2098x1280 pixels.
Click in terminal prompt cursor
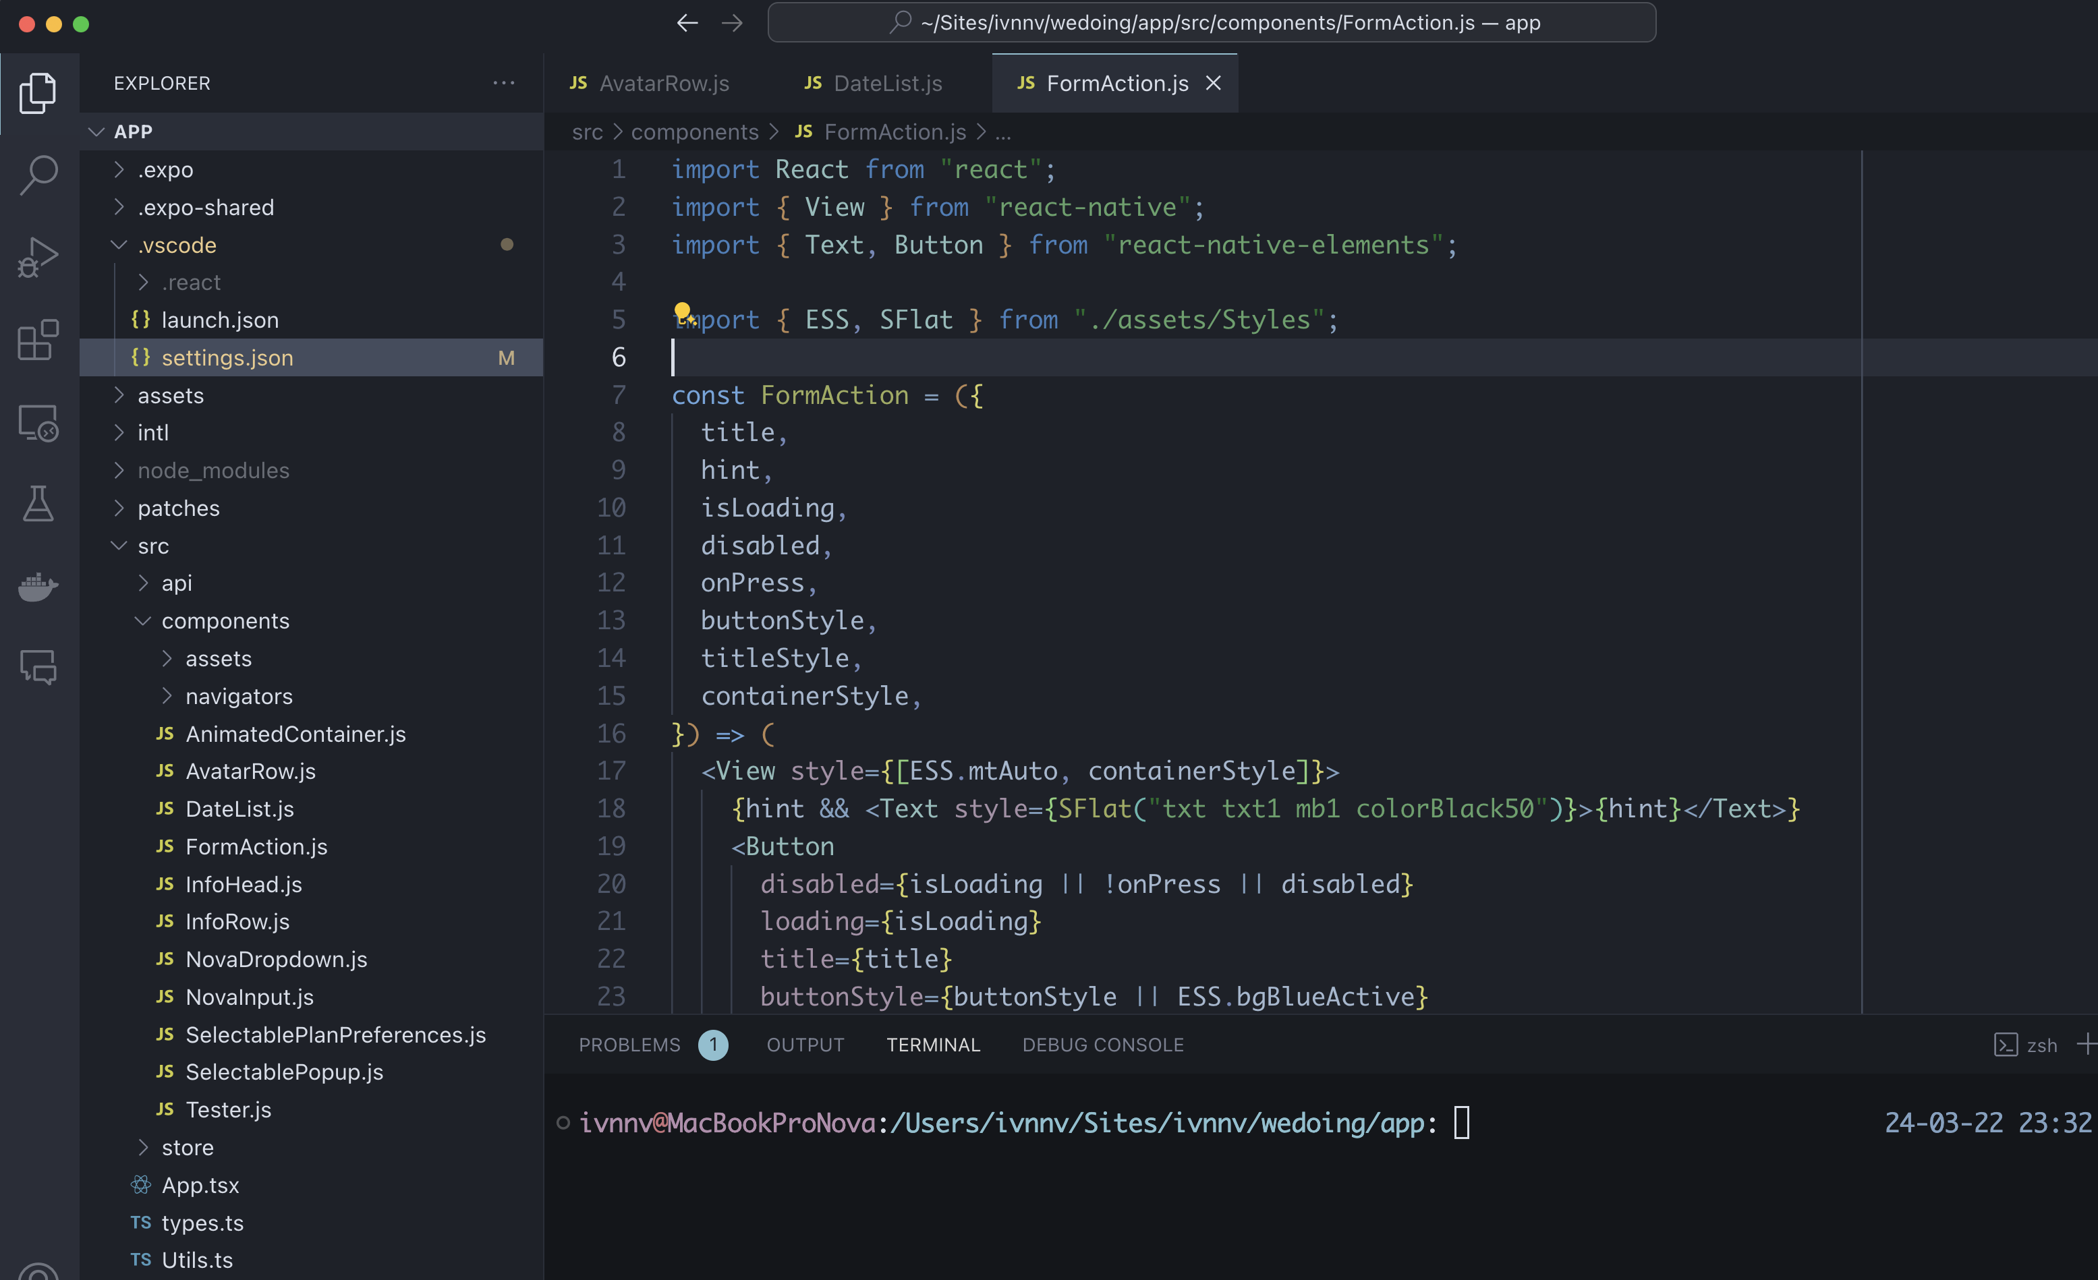(x=1461, y=1123)
